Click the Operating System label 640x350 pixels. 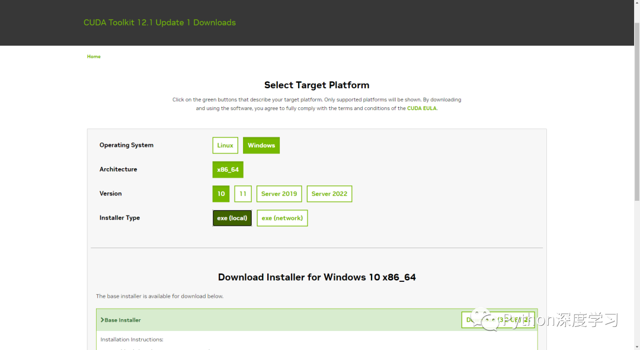click(x=127, y=145)
